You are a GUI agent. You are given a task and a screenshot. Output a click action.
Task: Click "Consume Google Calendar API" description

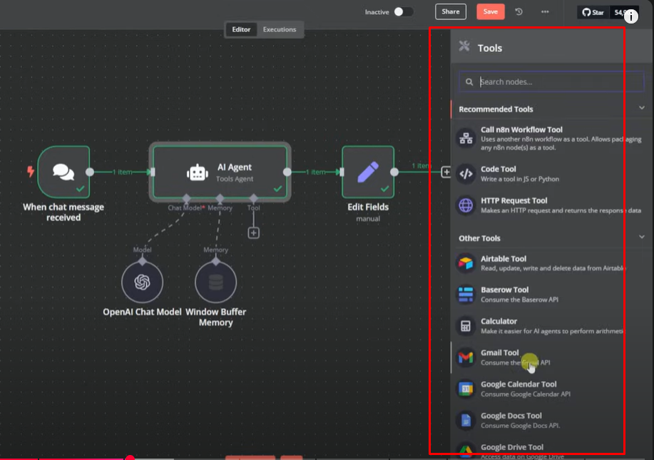[526, 394]
